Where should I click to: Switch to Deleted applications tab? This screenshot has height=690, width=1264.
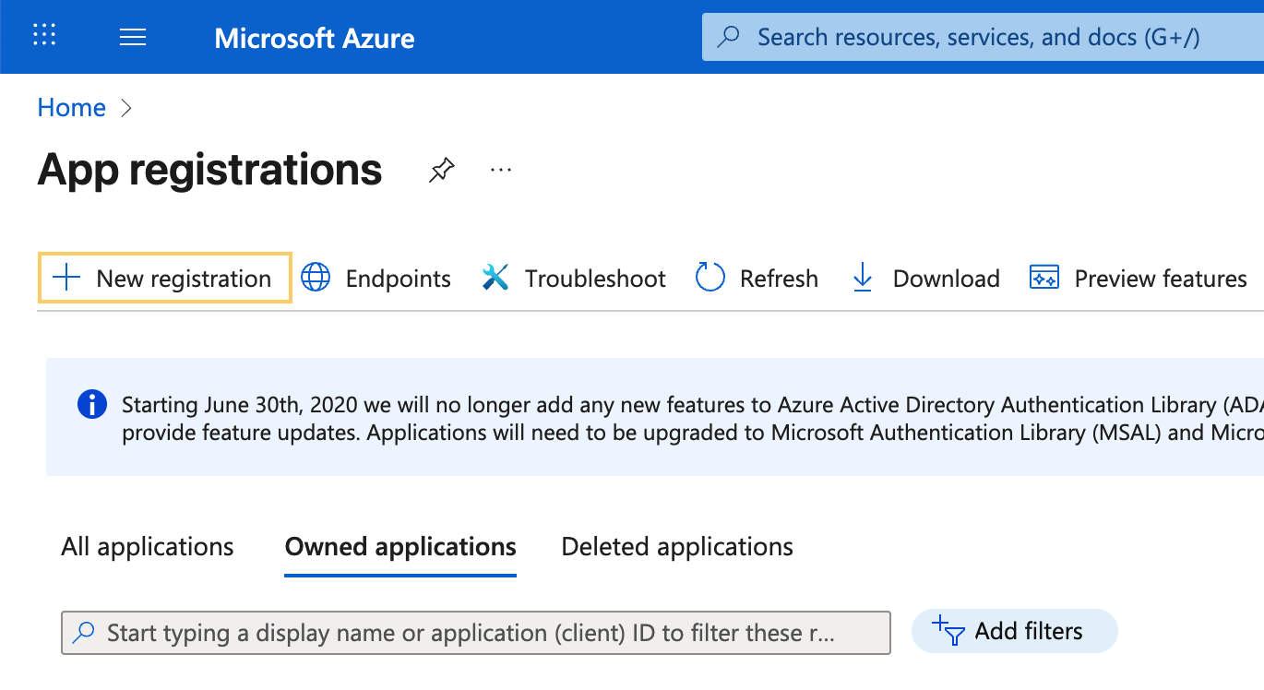click(677, 546)
